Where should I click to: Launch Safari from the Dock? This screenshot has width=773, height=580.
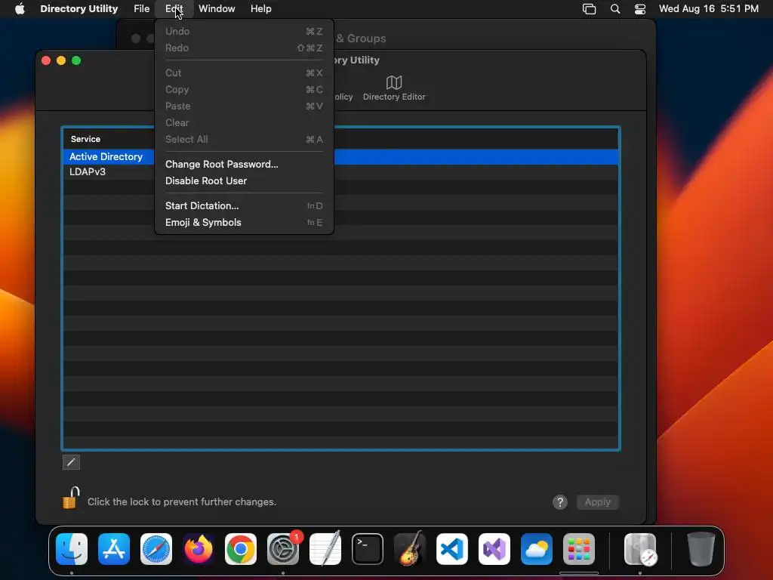[x=156, y=549]
